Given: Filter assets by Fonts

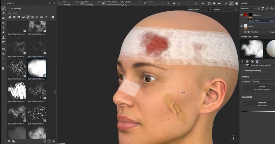Looking at the screenshot, I should [x=46, y=17].
